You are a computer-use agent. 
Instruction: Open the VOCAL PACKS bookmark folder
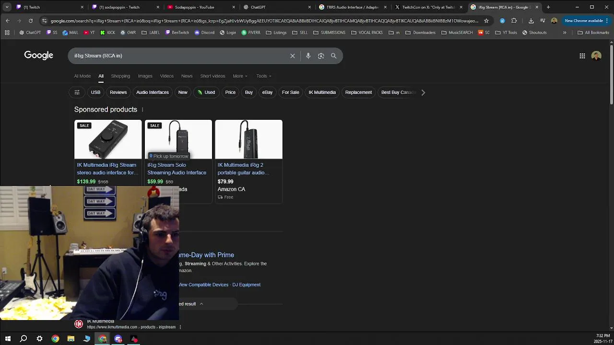click(x=367, y=33)
